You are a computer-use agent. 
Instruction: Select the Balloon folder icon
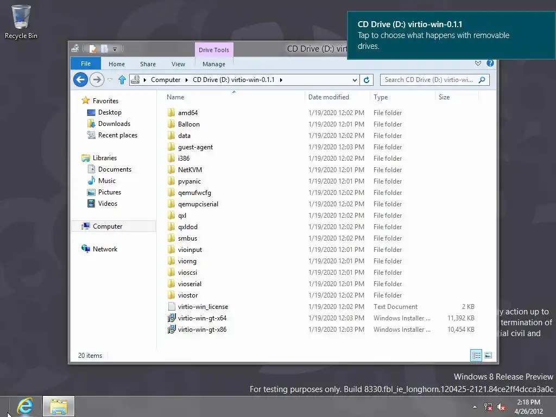click(171, 124)
